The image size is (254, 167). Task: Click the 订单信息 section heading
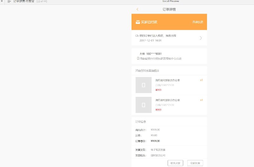[x=141, y=122]
